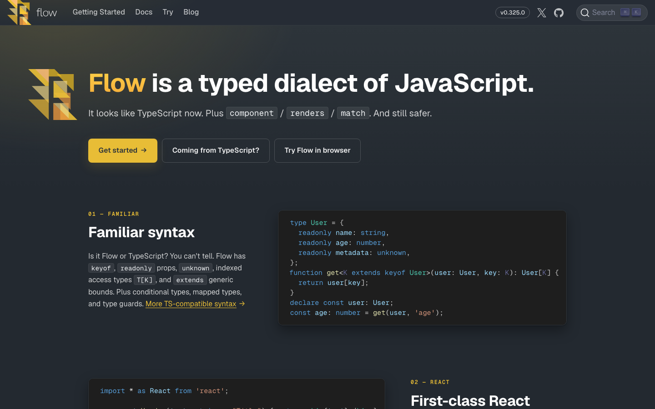The image size is (655, 409).
Task: Click the 02 — REACT section label
Action: click(430, 382)
